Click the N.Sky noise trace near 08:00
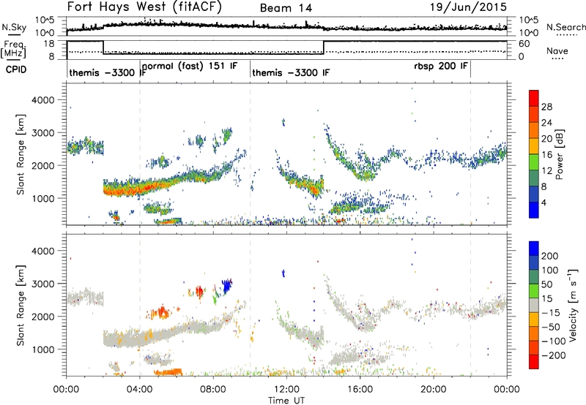 (x=213, y=25)
